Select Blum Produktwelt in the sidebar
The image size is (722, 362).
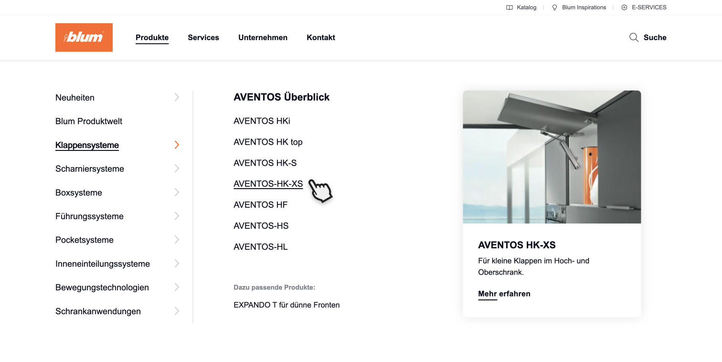pyautogui.click(x=89, y=121)
